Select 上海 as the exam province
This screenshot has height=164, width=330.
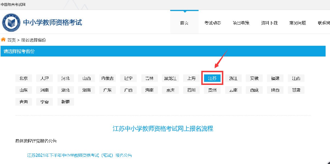[191, 78]
